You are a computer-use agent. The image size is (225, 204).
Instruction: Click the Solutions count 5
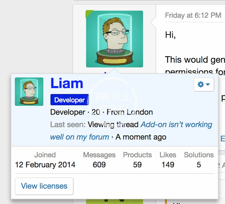[x=199, y=165]
